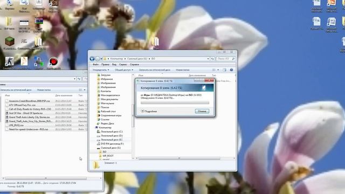
Task: Click Имя column header in ISO window
Action: 141,75
